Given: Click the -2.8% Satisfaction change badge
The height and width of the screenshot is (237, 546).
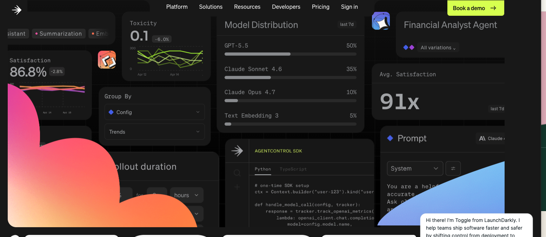Looking at the screenshot, I should tap(57, 71).
